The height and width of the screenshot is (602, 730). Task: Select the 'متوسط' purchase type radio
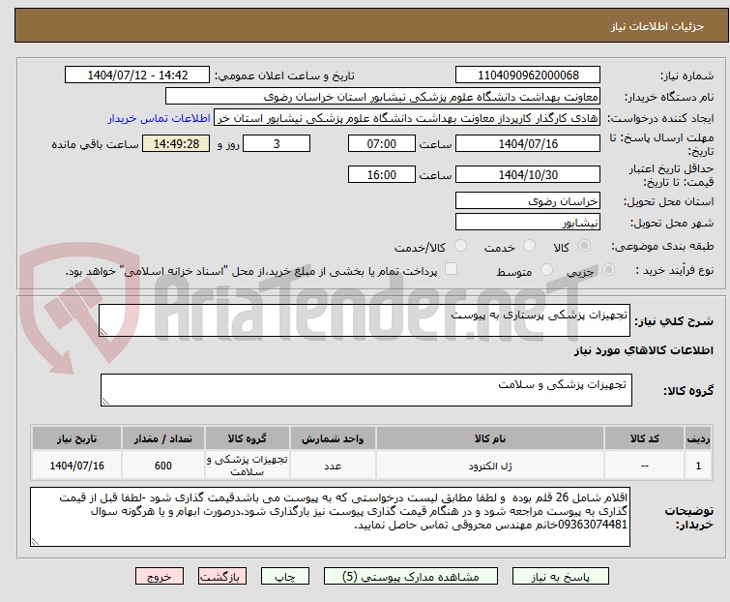[x=546, y=270]
